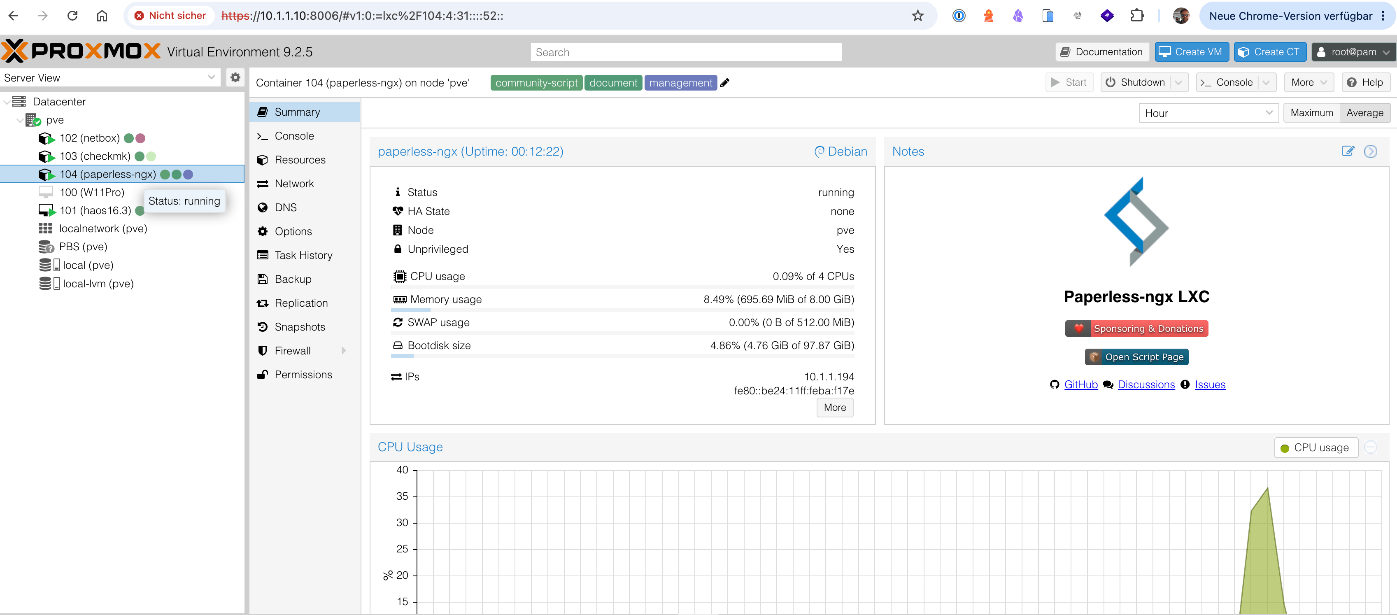This screenshot has width=1397, height=615.
Task: Click the pencil icon to edit tags
Action: [x=724, y=83]
